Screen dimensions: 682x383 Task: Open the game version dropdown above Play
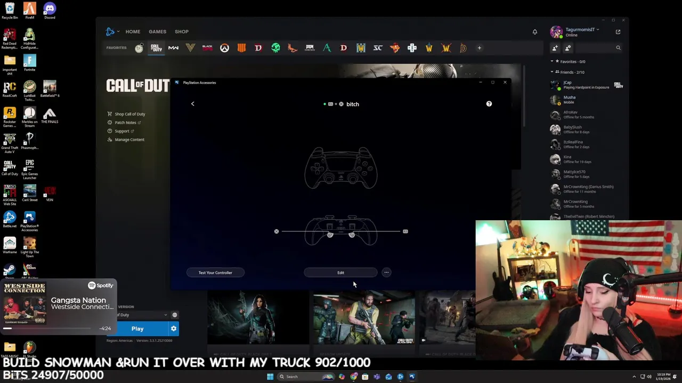(x=142, y=315)
